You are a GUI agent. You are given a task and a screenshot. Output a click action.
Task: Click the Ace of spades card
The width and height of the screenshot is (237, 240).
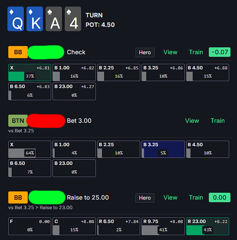[x=54, y=19]
